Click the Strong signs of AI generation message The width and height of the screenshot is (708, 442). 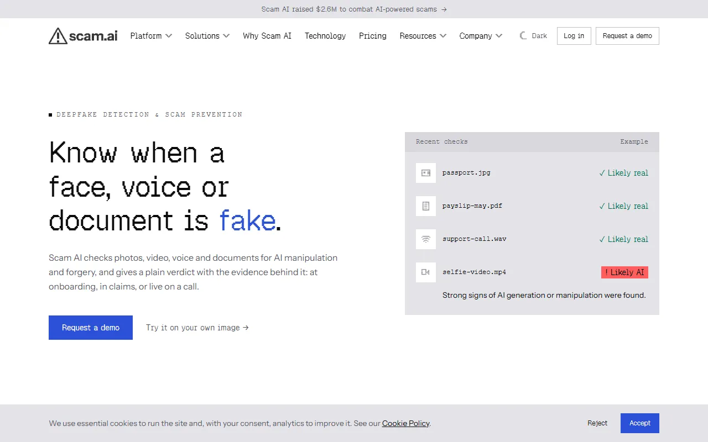click(x=544, y=295)
